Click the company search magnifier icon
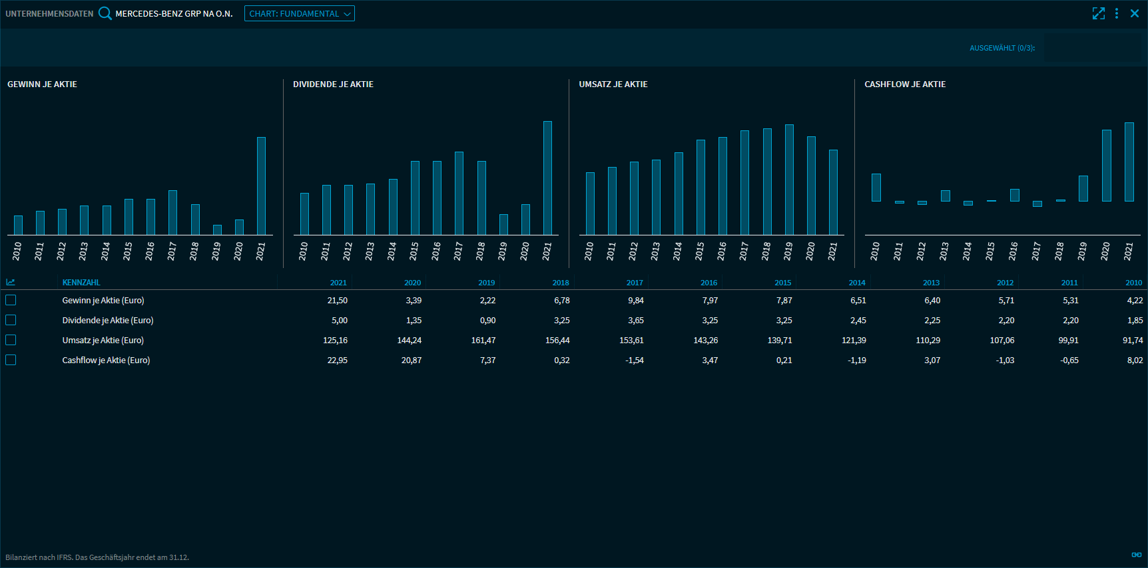This screenshot has width=1148, height=568. (105, 13)
